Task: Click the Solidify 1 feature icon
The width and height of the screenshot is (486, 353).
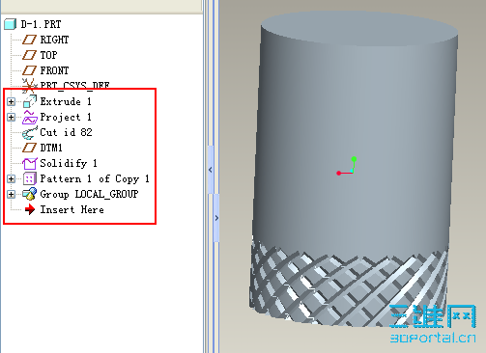Action: click(30, 163)
